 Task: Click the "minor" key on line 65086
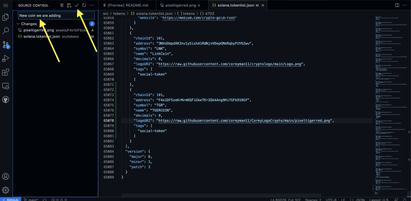[136, 161]
